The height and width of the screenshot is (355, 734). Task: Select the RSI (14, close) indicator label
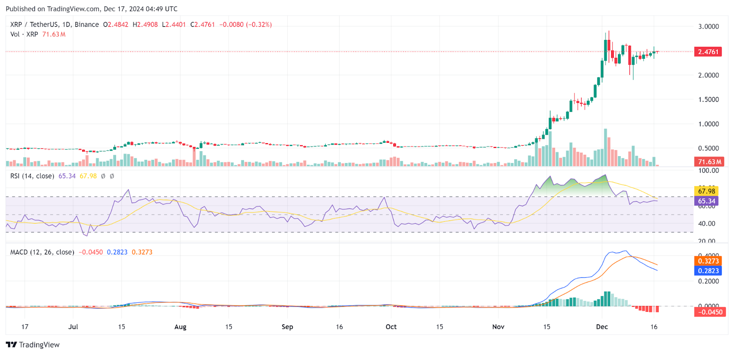pos(32,176)
